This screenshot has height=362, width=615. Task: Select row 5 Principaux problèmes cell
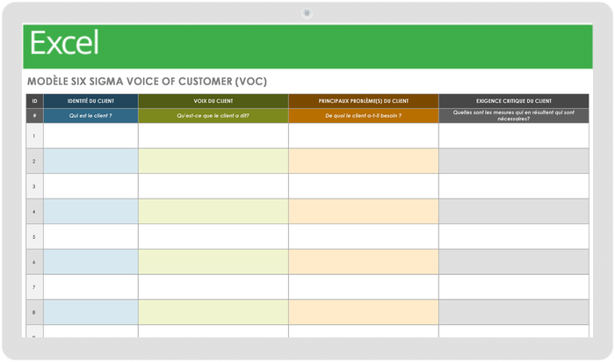coord(364,236)
